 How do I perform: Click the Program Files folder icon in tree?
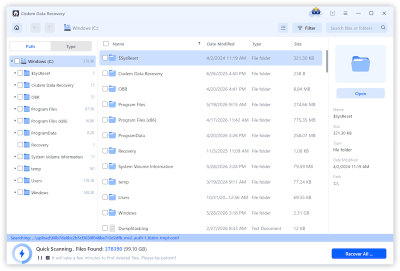27,109
